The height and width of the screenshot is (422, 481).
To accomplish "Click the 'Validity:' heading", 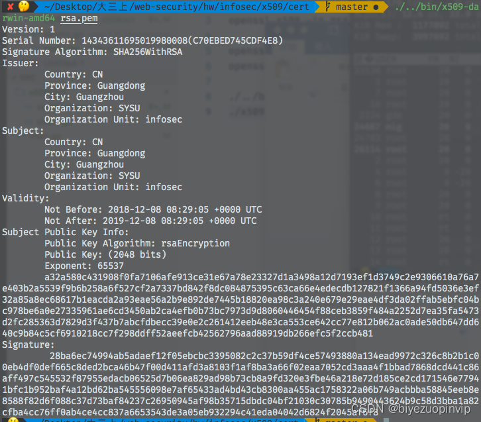I will (25, 199).
